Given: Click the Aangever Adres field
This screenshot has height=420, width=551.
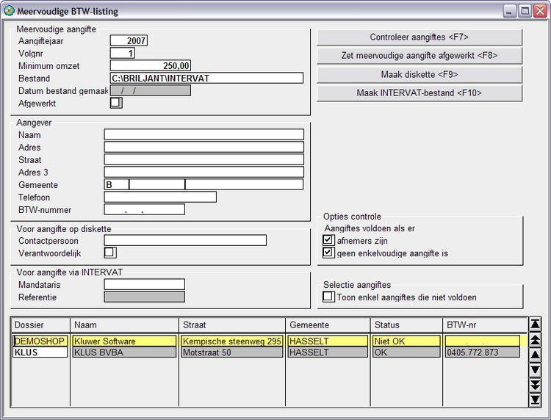Looking at the screenshot, I should coord(204,147).
